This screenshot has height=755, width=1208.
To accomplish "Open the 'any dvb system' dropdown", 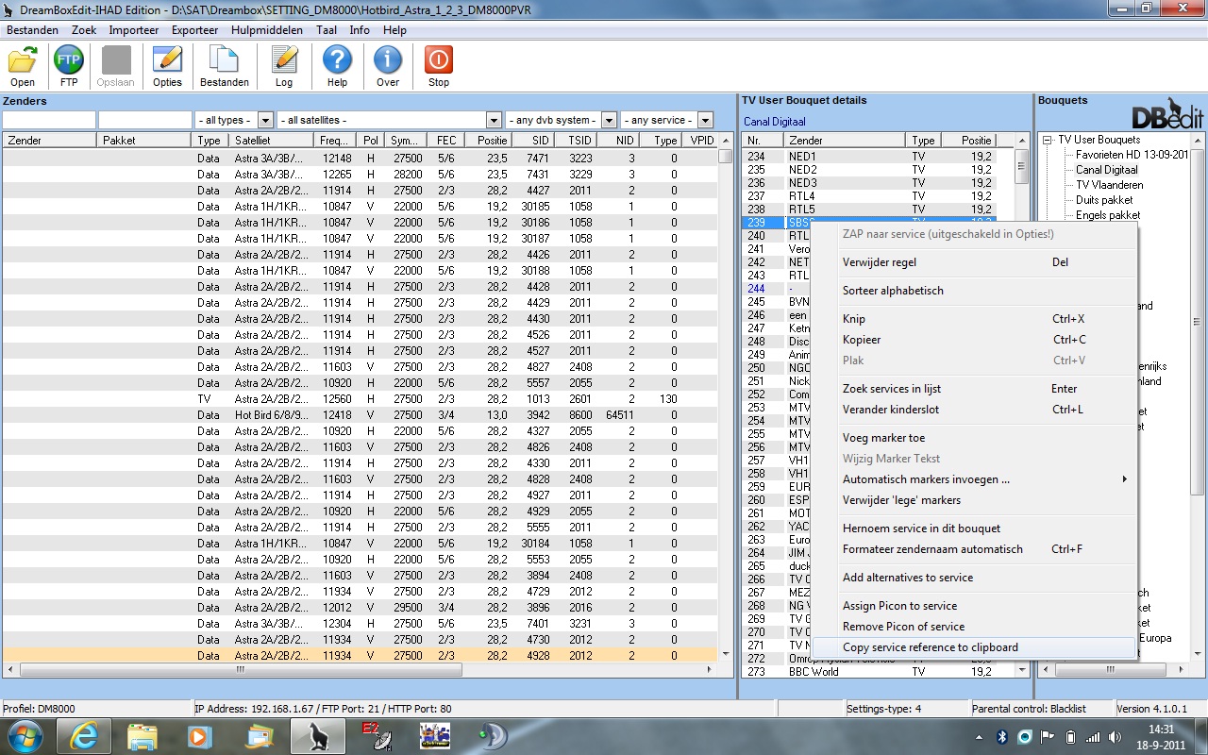I will click(609, 121).
